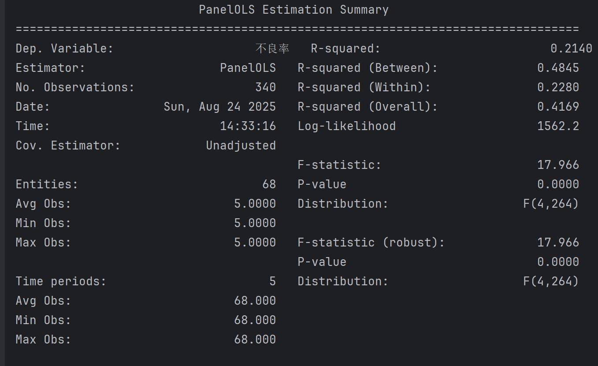Click the PanelOLS Estimation Summary title
The image size is (598, 366).
(293, 10)
